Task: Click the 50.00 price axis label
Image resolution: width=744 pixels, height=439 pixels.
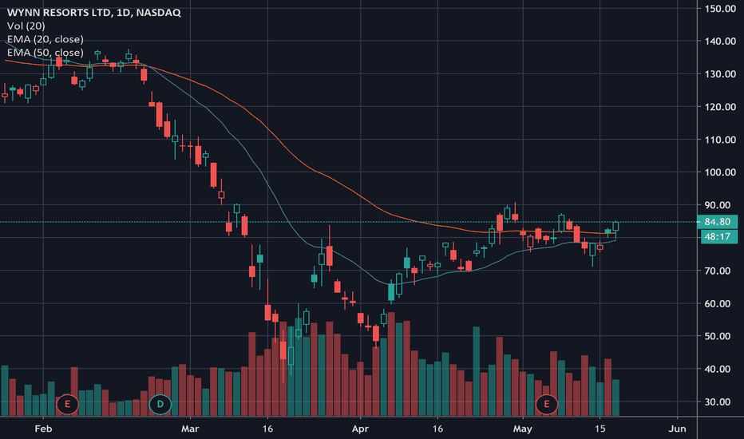Action: coord(718,336)
